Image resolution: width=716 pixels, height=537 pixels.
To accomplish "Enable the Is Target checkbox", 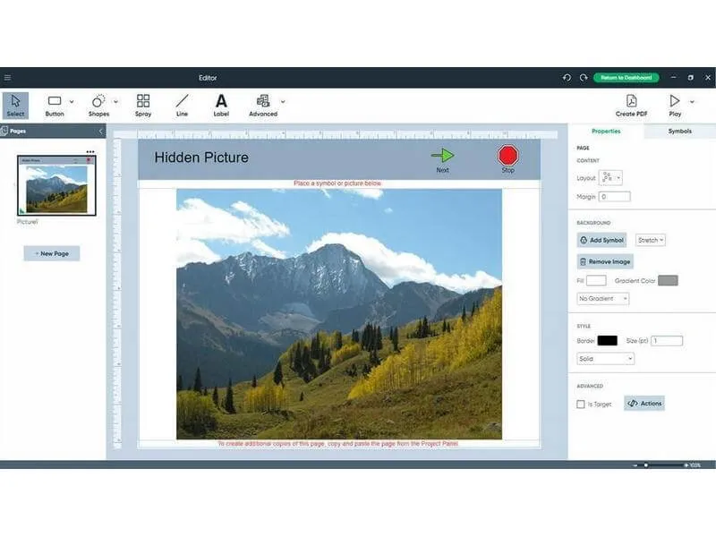I will coord(581,405).
